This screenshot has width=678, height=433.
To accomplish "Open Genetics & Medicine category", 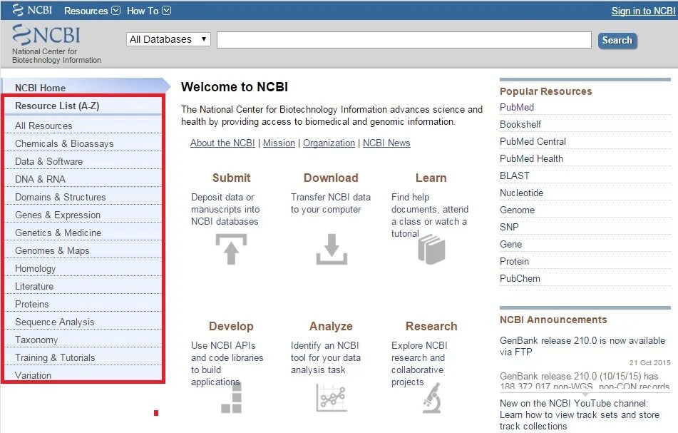I will [58, 233].
